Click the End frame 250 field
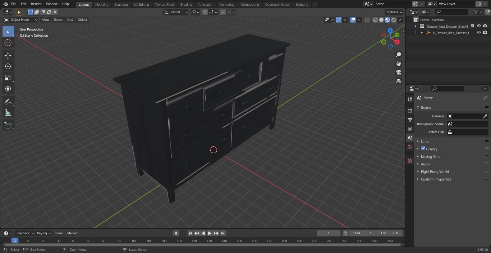The height and width of the screenshot is (253, 491). (x=390, y=233)
